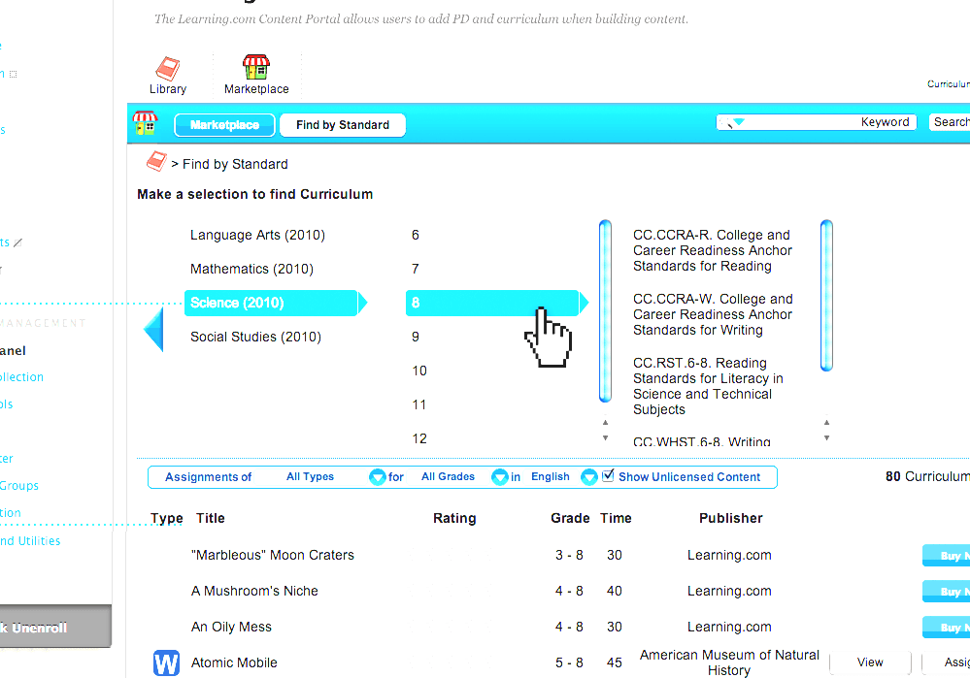Viewport: 970px width, 678px height.
Task: Switch to the Find by Standard tab
Action: tap(342, 125)
